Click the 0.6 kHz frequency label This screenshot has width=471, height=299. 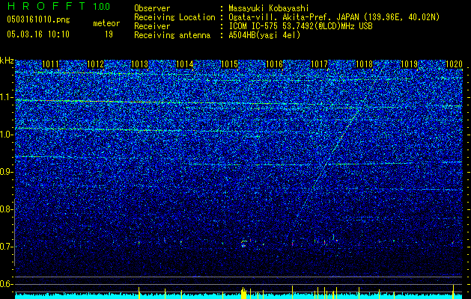pyautogui.click(x=6, y=284)
